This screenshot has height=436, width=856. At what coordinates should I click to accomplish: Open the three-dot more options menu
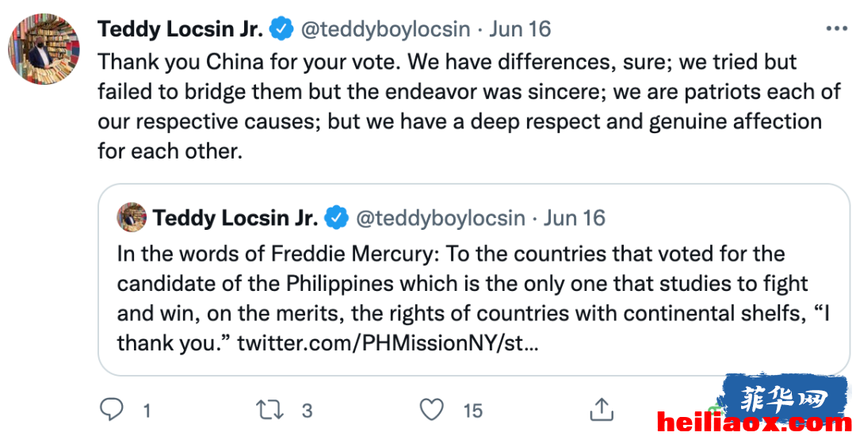[x=836, y=29]
